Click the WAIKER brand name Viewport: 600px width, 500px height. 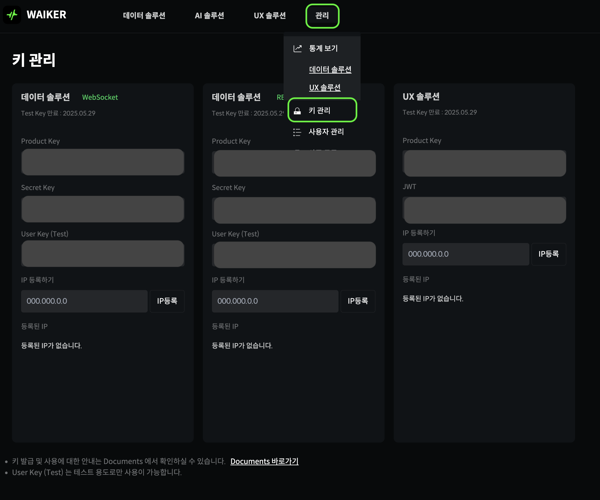[46, 15]
